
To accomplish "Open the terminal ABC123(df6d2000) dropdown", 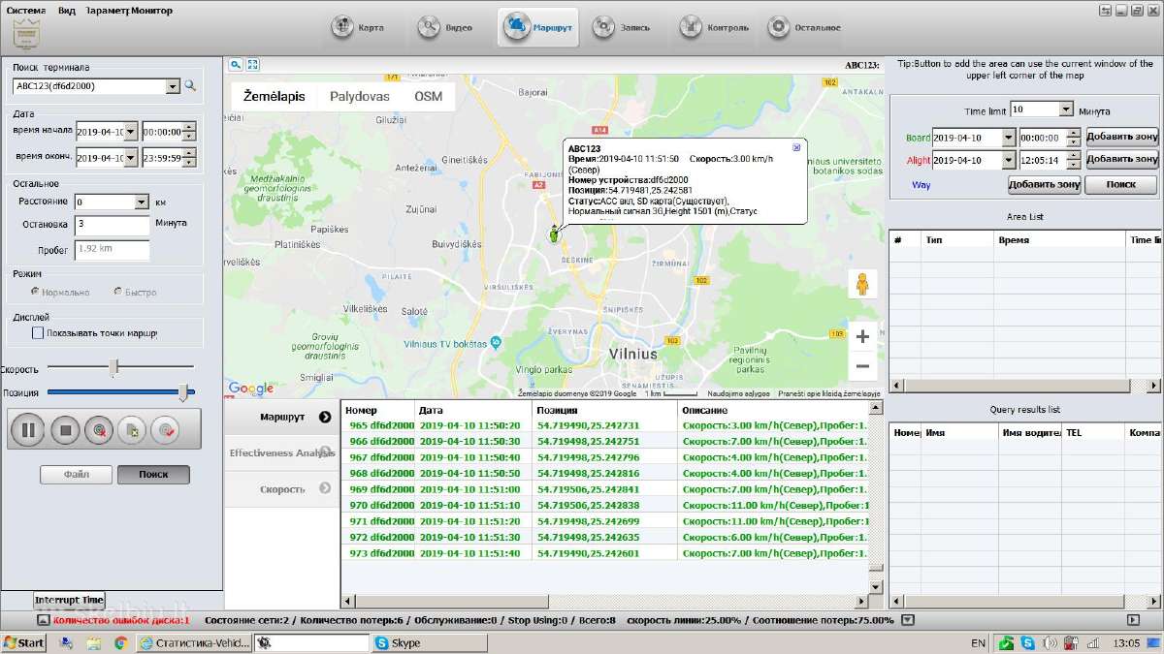I will click(174, 85).
